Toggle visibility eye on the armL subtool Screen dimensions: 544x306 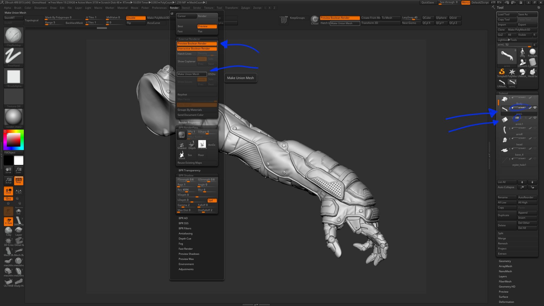click(x=535, y=108)
